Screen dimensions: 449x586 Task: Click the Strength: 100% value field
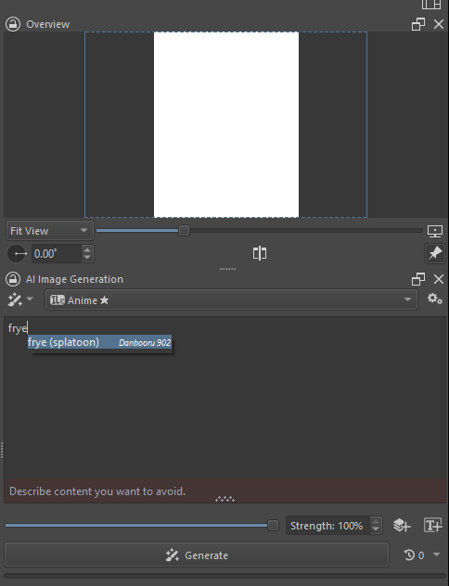click(328, 526)
